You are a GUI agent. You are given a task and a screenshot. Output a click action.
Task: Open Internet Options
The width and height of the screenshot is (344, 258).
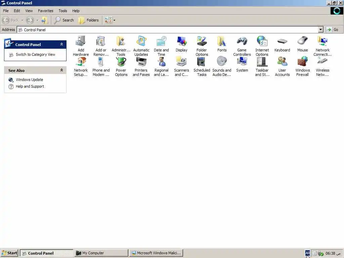tap(262, 46)
